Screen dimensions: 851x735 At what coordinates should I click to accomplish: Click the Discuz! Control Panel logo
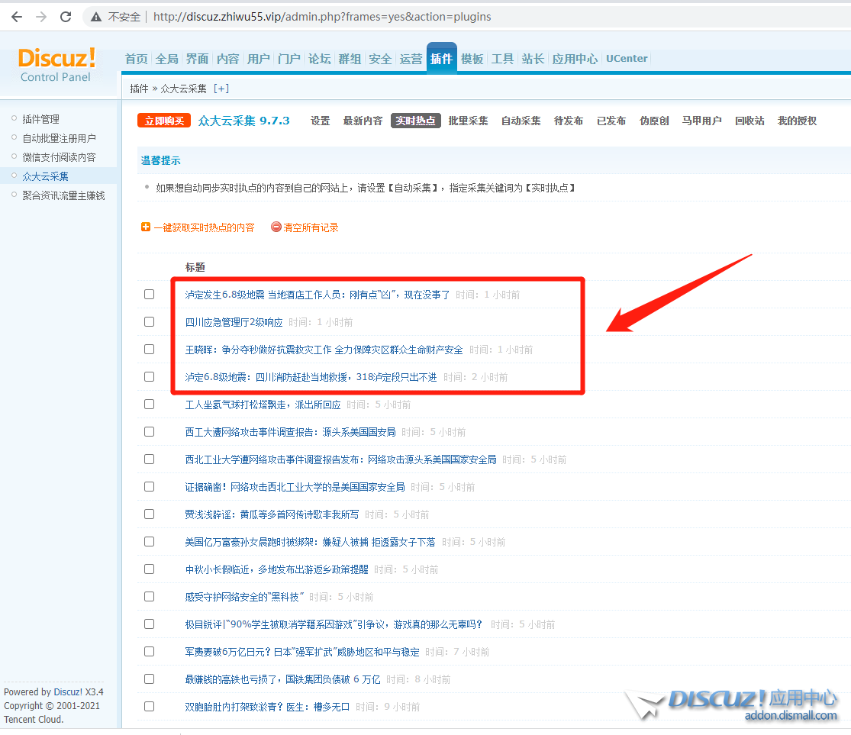coord(56,64)
